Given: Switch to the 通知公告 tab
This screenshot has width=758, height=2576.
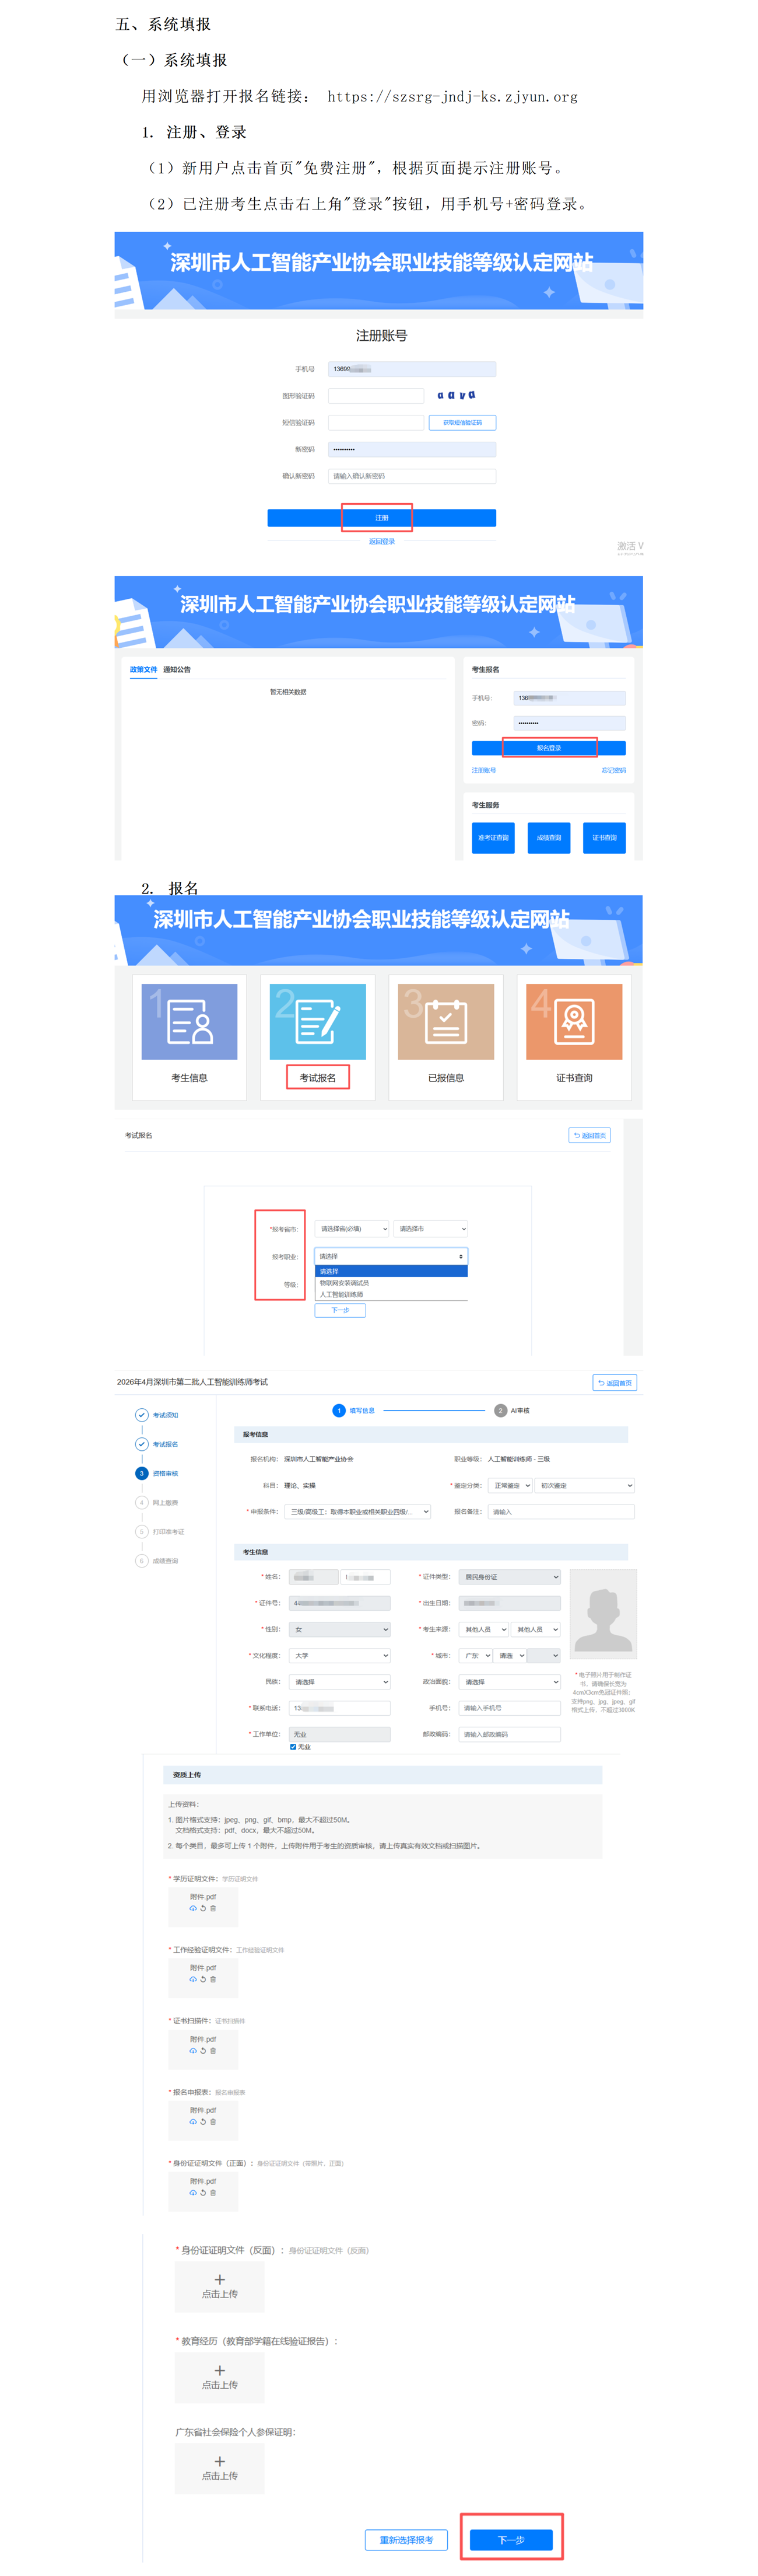Looking at the screenshot, I should [177, 670].
